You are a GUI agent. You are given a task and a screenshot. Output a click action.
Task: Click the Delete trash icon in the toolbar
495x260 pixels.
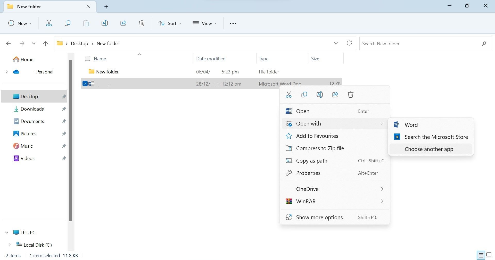tap(142, 23)
